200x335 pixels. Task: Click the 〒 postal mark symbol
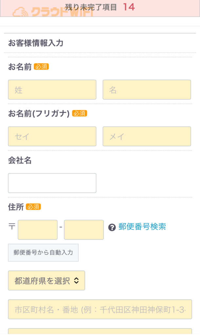pyautogui.click(x=11, y=227)
